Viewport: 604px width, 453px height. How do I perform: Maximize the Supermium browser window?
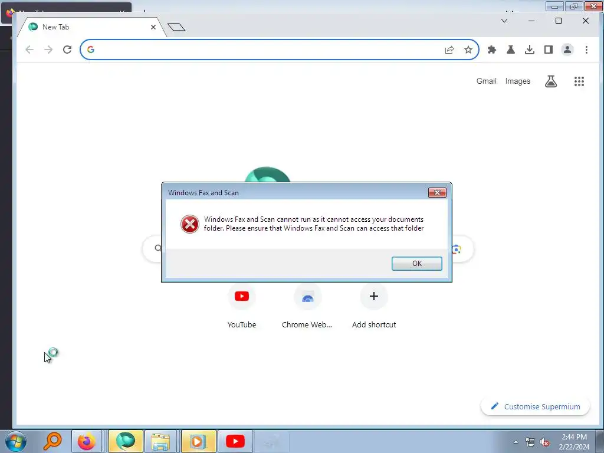[559, 21]
